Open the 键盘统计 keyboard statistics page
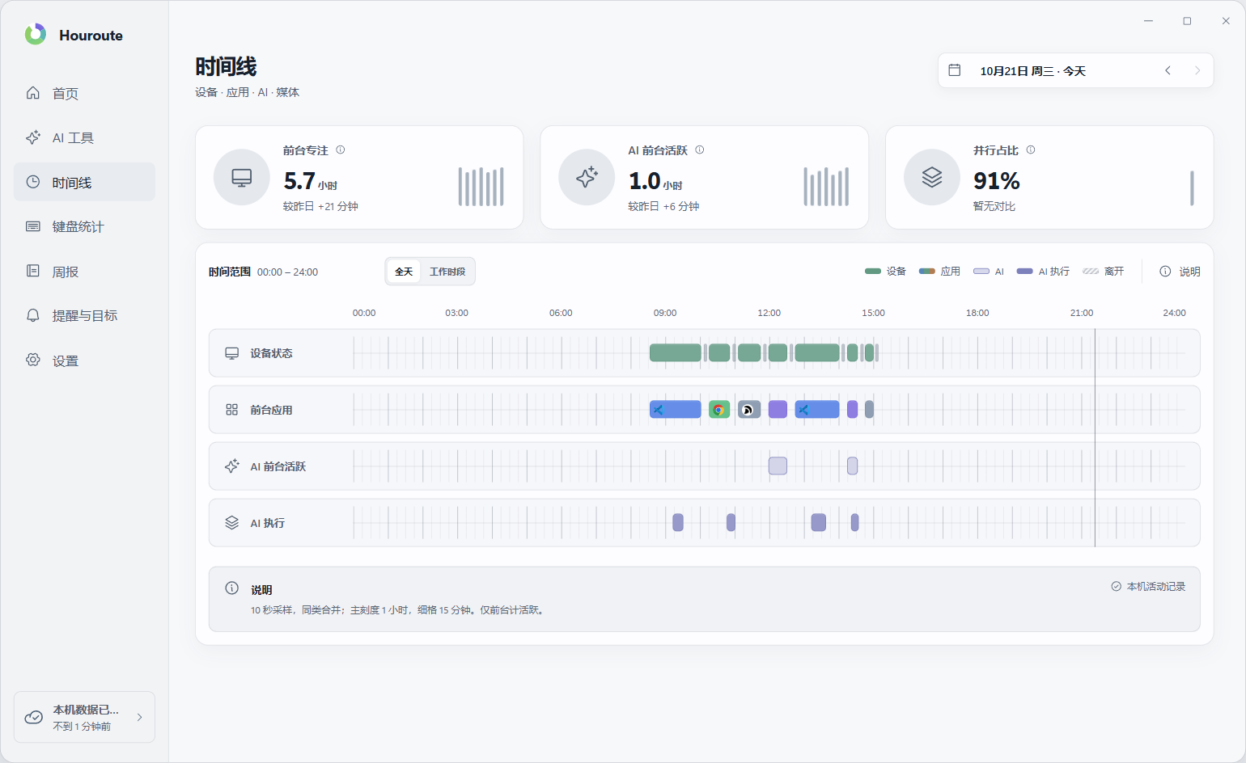Image resolution: width=1246 pixels, height=763 pixels. click(x=84, y=227)
